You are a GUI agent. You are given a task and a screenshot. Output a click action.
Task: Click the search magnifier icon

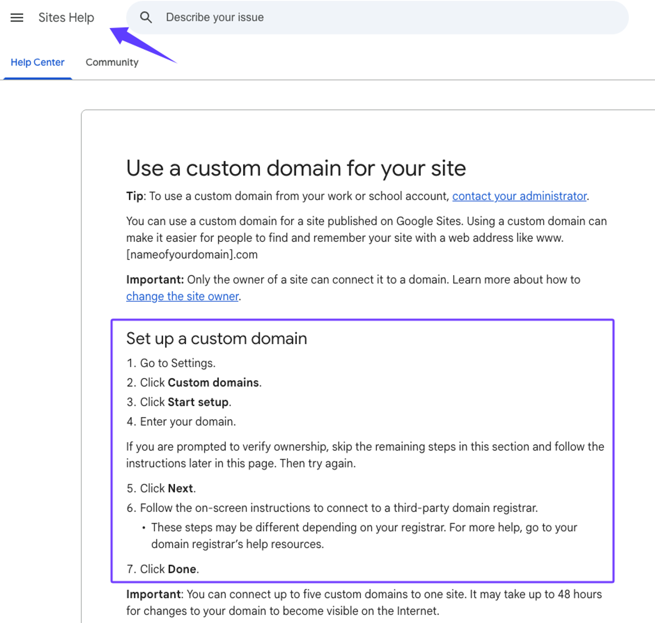point(146,17)
